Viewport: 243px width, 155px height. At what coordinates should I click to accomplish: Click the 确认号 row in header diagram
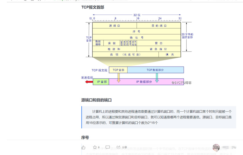pyautogui.click(x=137, y=37)
